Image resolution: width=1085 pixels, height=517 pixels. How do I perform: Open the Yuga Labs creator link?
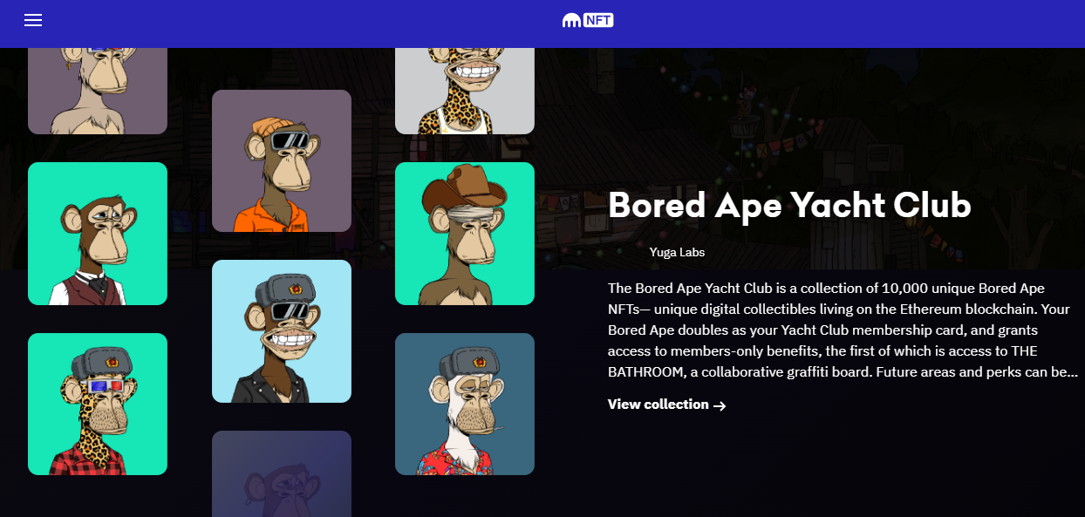(x=677, y=252)
